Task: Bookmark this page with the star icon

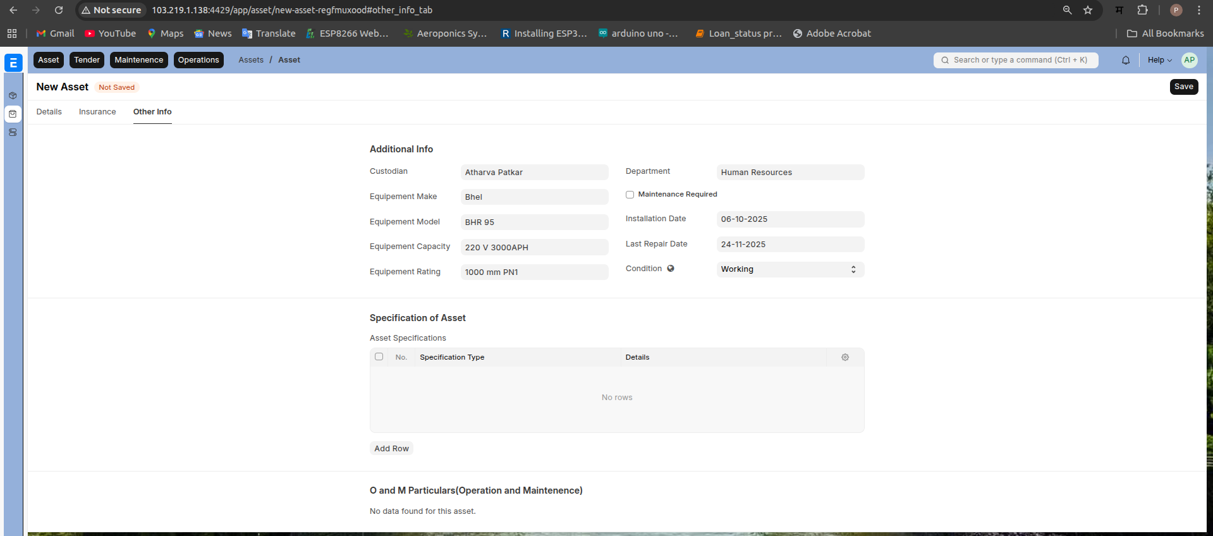Action: pos(1088,10)
